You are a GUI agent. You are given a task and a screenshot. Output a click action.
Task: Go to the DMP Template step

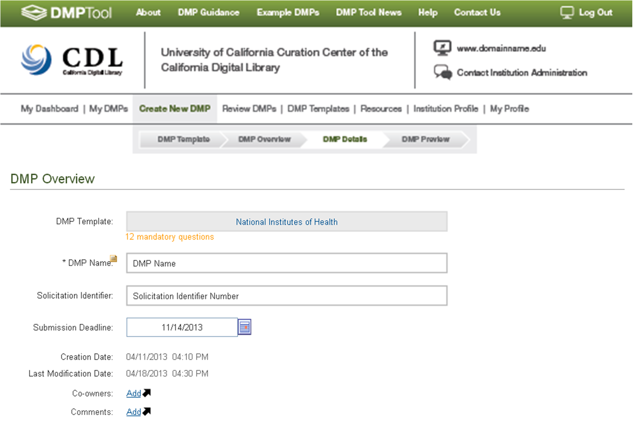point(184,139)
